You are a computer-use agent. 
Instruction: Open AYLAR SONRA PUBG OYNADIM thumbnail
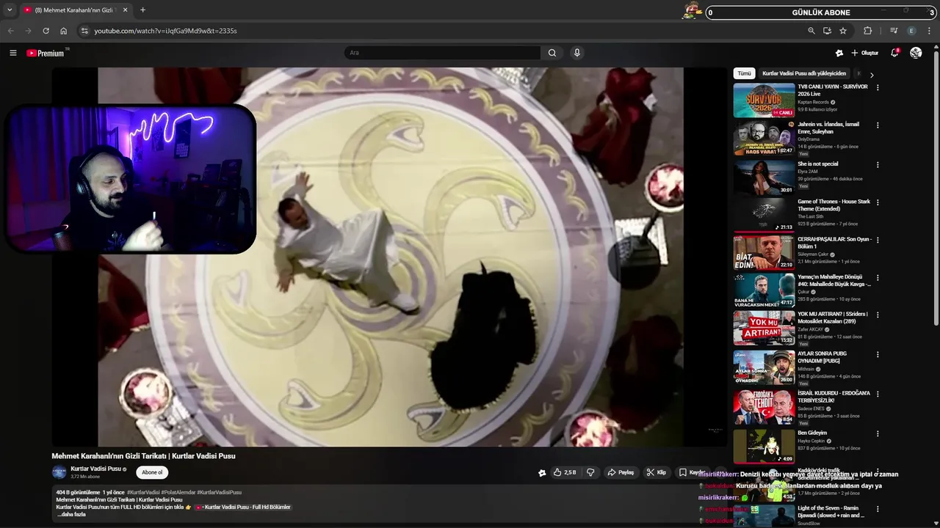(764, 367)
